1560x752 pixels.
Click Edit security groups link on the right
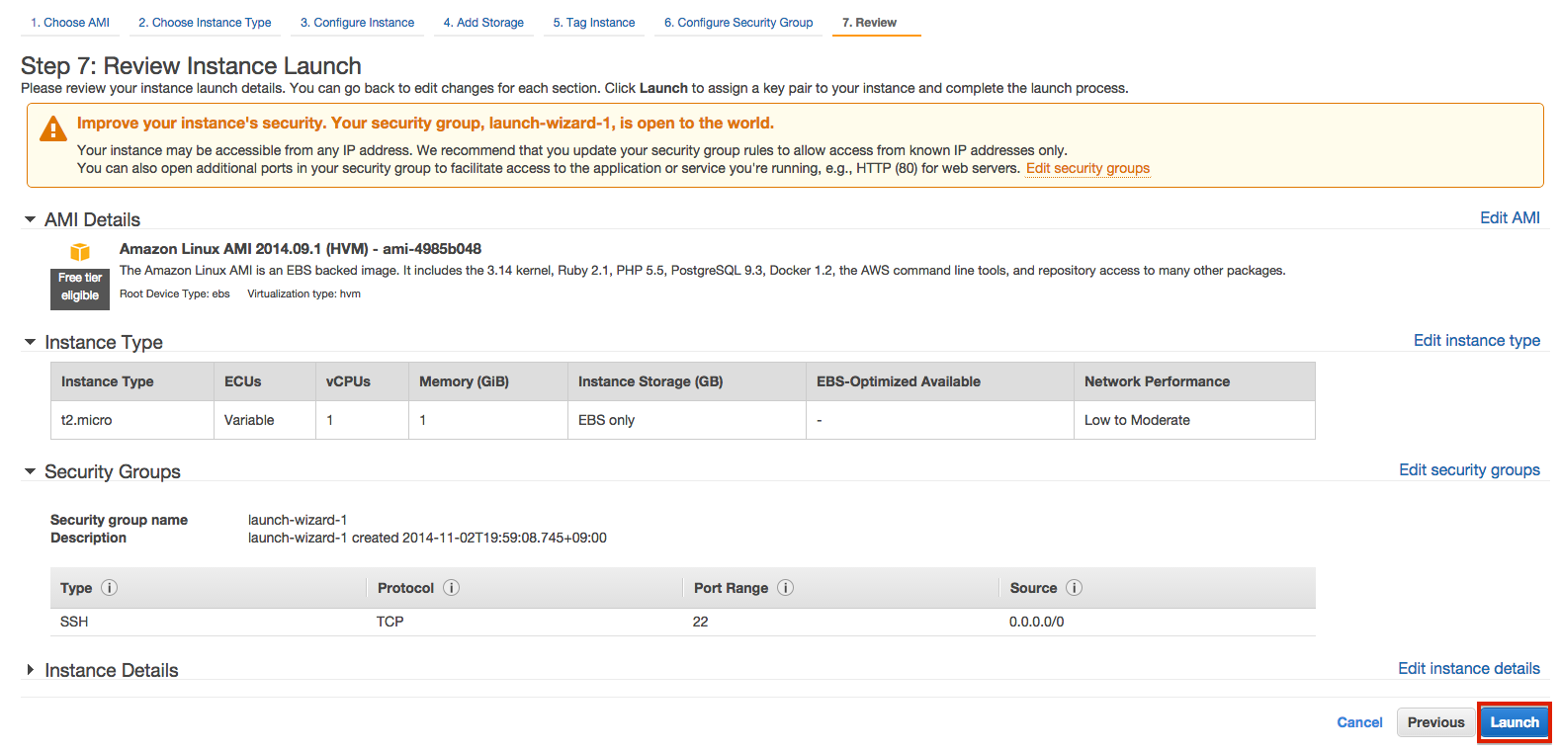[x=1469, y=469]
